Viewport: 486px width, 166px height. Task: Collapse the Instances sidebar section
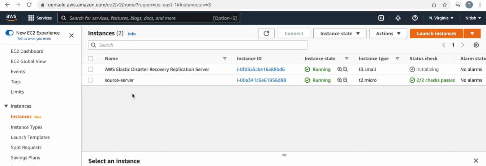click(x=6, y=106)
